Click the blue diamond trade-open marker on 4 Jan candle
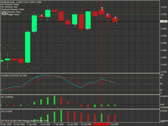 tap(34, 31)
